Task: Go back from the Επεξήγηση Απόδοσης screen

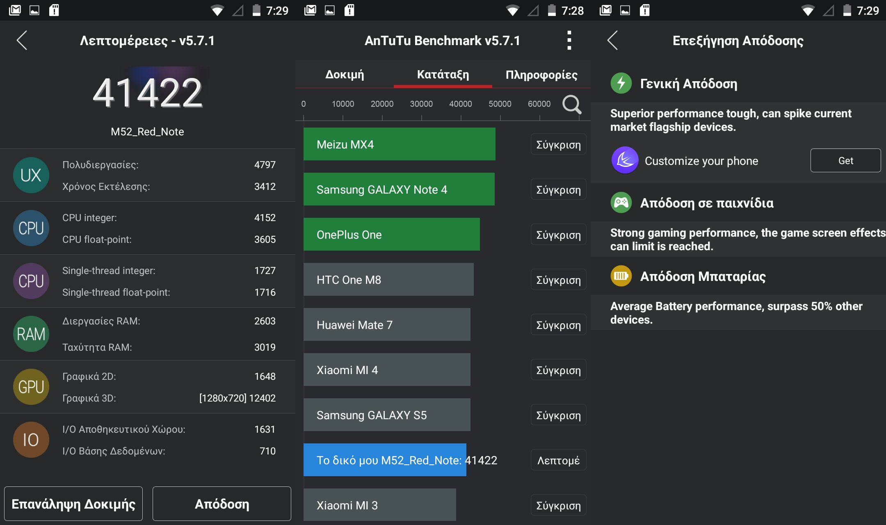Action: coord(612,40)
